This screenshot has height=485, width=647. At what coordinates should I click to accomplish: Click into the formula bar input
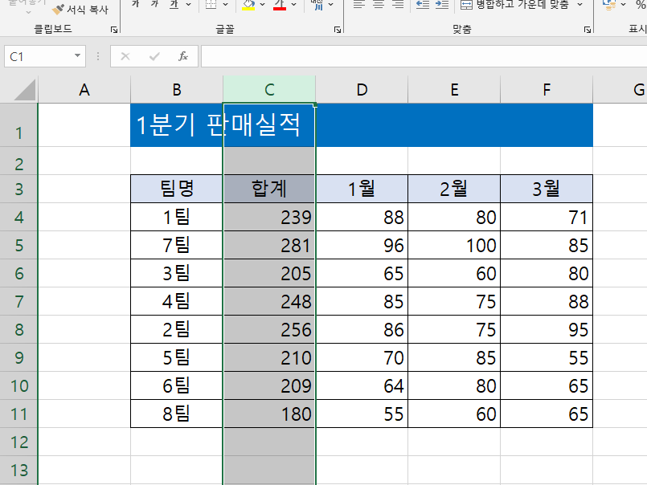[424, 56]
